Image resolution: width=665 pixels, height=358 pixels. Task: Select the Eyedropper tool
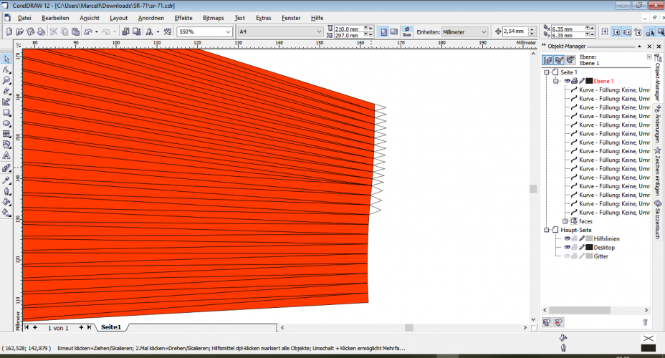[x=6, y=180]
